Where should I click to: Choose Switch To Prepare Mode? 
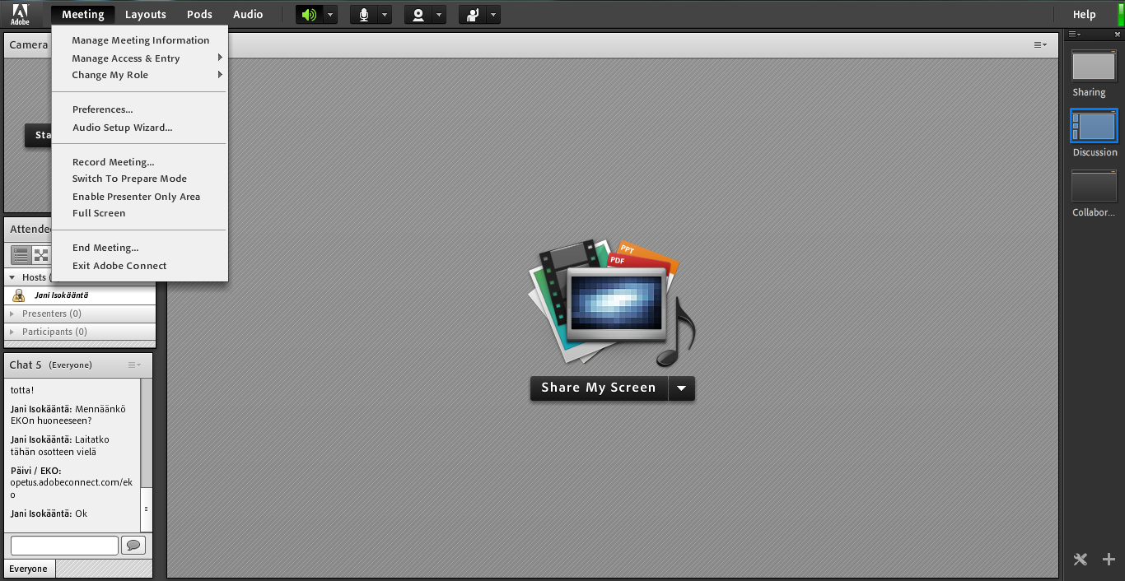coord(140,179)
